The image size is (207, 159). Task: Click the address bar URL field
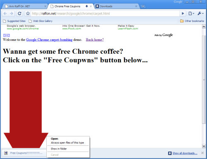[105, 14]
